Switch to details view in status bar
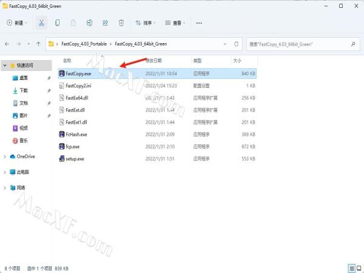This screenshot has height=273, width=364. coord(351,268)
